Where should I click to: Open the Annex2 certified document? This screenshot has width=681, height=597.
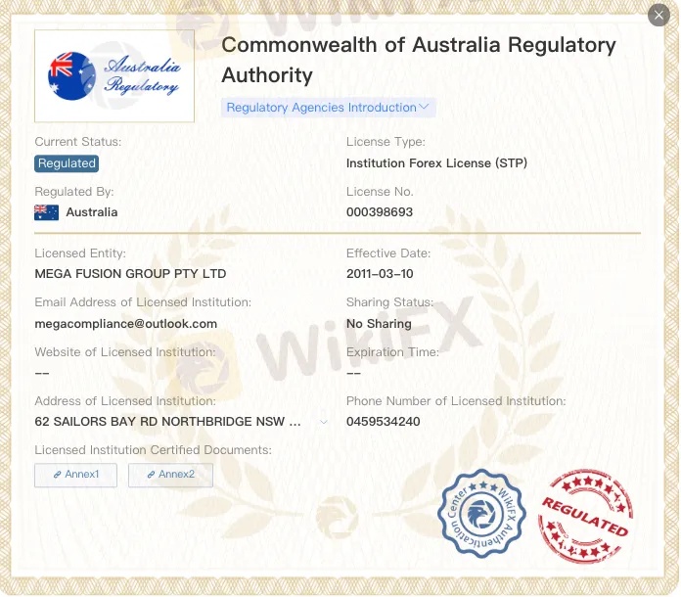tap(170, 475)
